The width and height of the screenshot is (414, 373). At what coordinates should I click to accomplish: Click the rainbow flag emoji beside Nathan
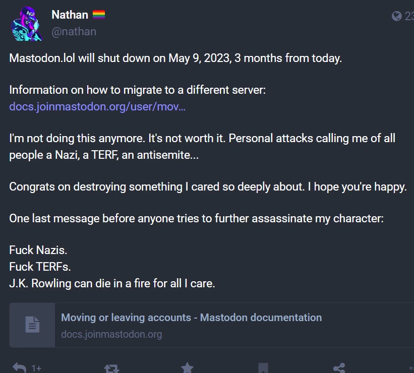tap(98, 15)
